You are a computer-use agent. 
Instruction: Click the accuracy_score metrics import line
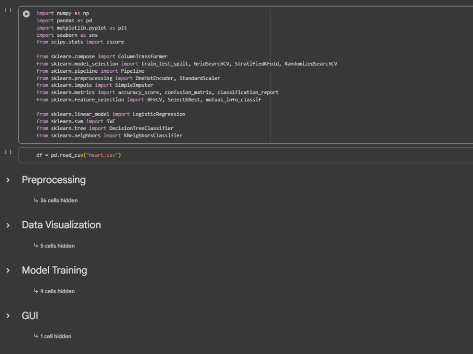pyautogui.click(x=158, y=93)
